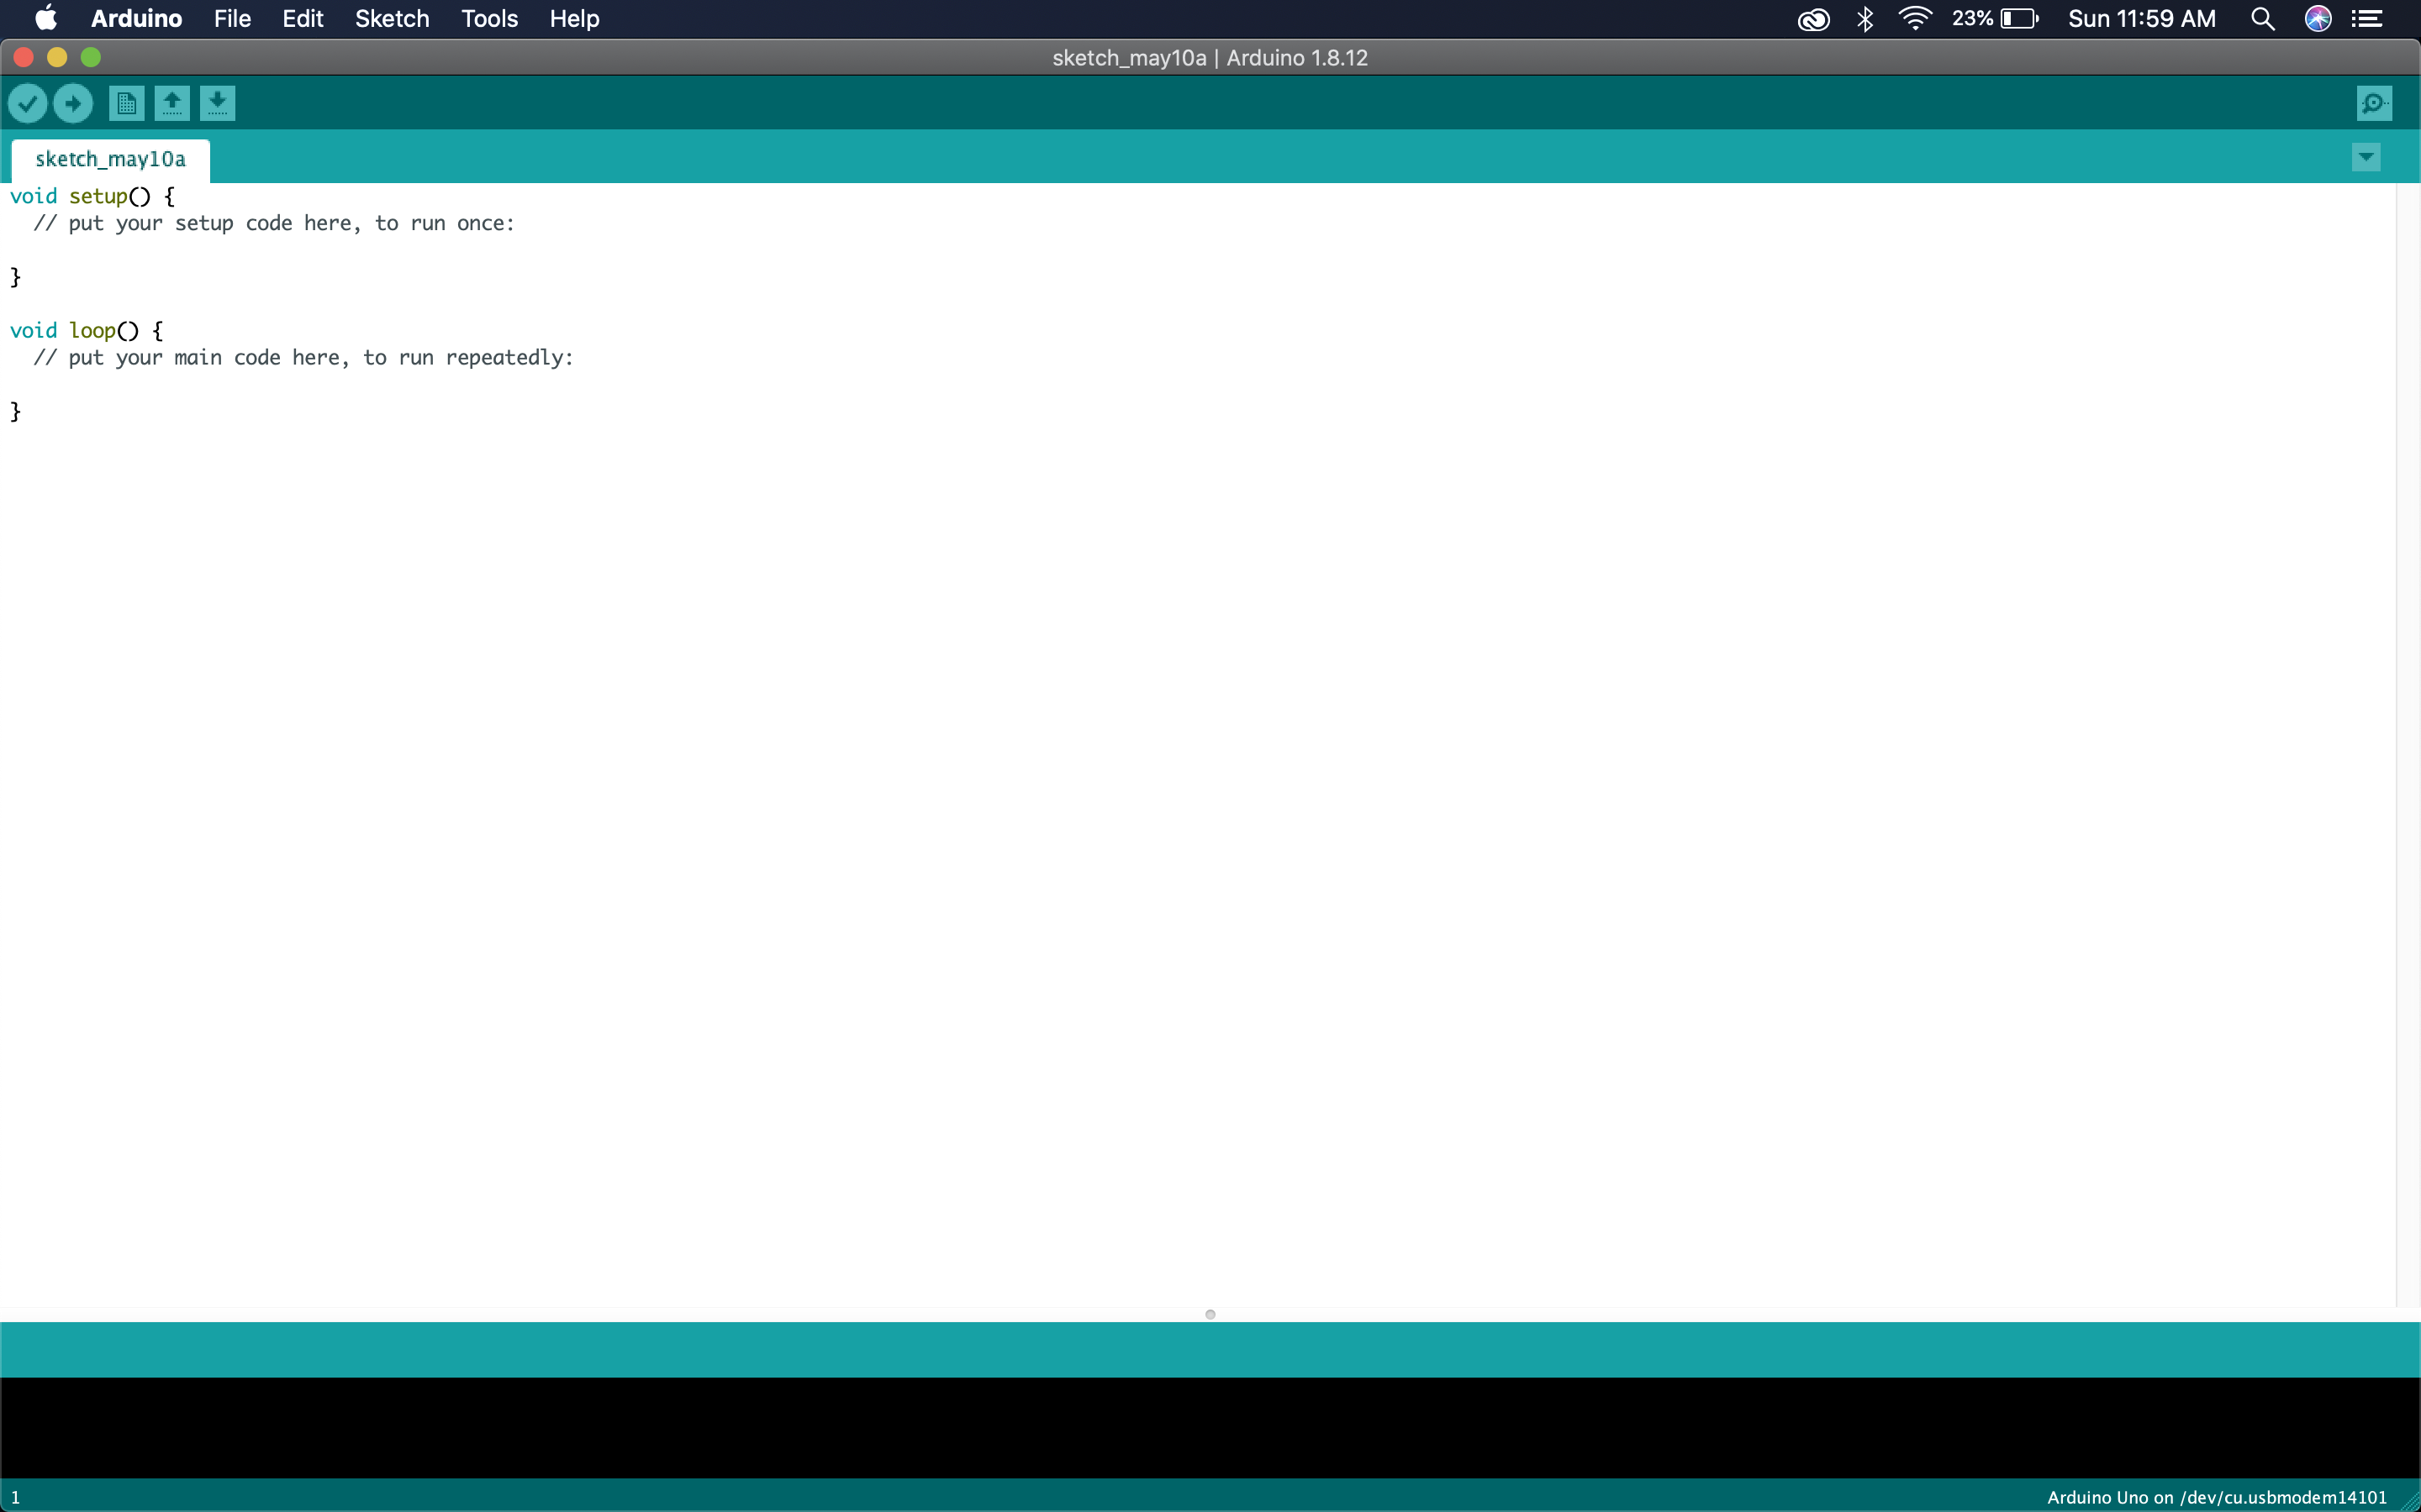
Task: Click the battery percentage indicator
Action: point(1988,18)
